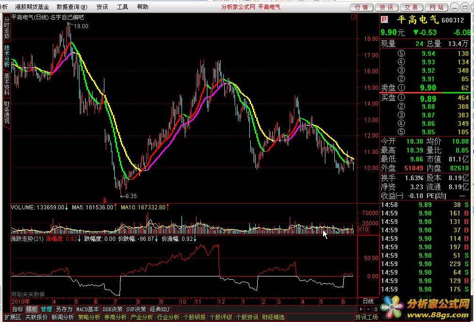This screenshot has height=322, width=474.
Task: Click the 日线 period selector
Action: tap(368, 301)
